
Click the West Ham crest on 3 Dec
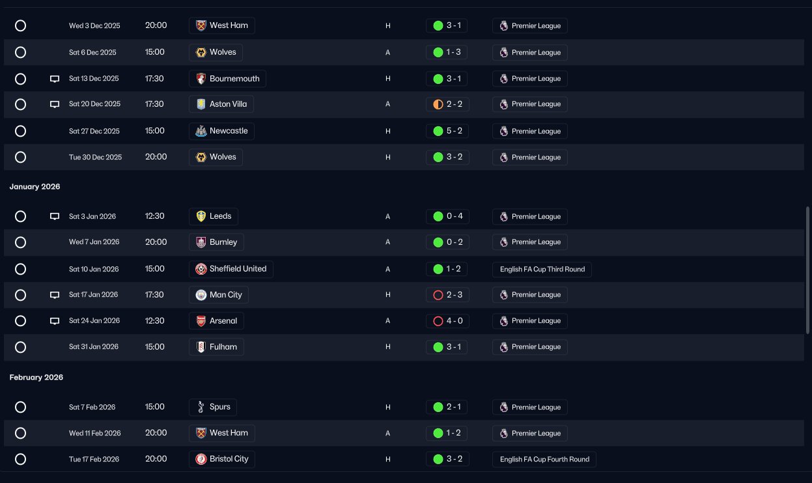tap(201, 25)
